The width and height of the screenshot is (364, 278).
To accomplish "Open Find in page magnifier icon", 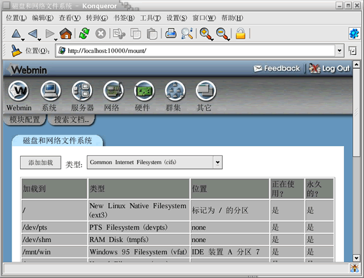I will (x=187, y=33).
